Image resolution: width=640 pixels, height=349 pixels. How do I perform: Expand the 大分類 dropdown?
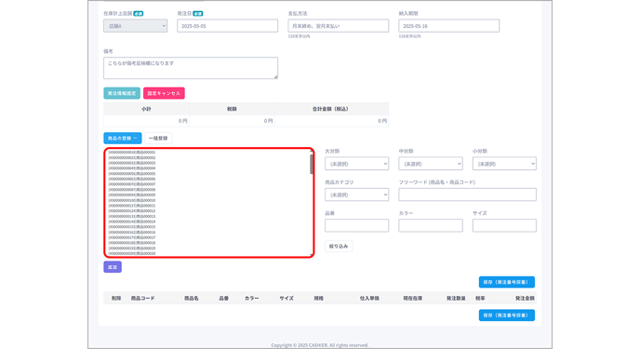tap(356, 164)
